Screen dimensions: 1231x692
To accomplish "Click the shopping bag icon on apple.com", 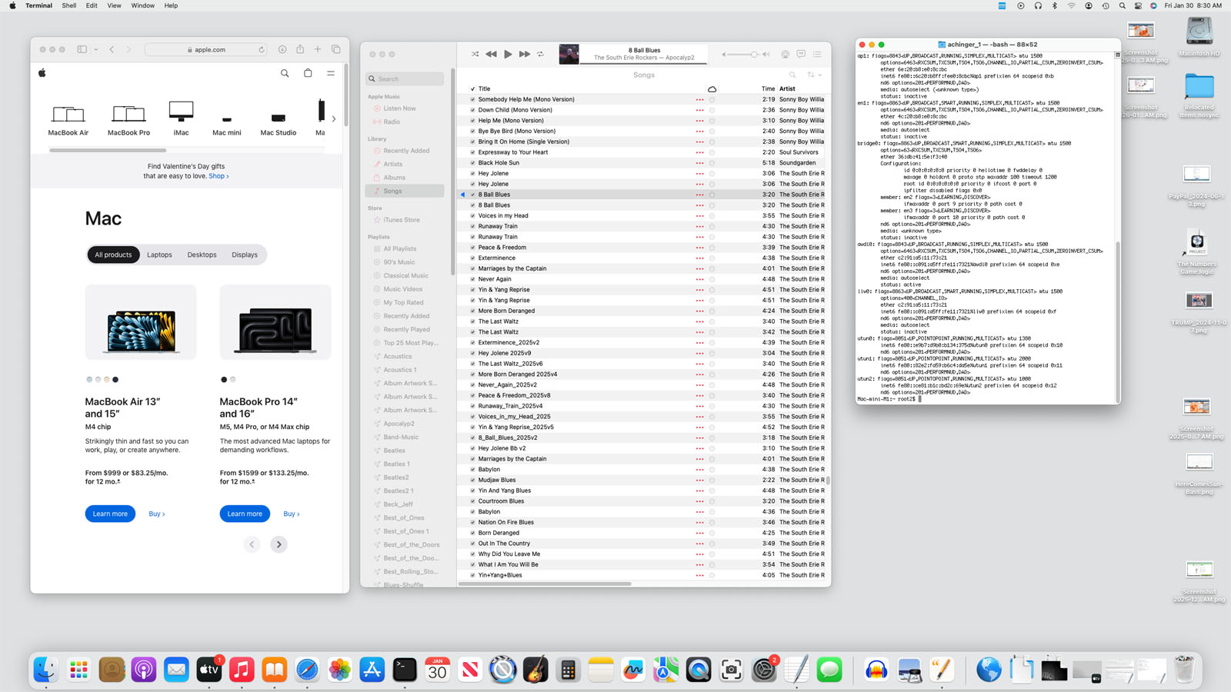I will [308, 73].
